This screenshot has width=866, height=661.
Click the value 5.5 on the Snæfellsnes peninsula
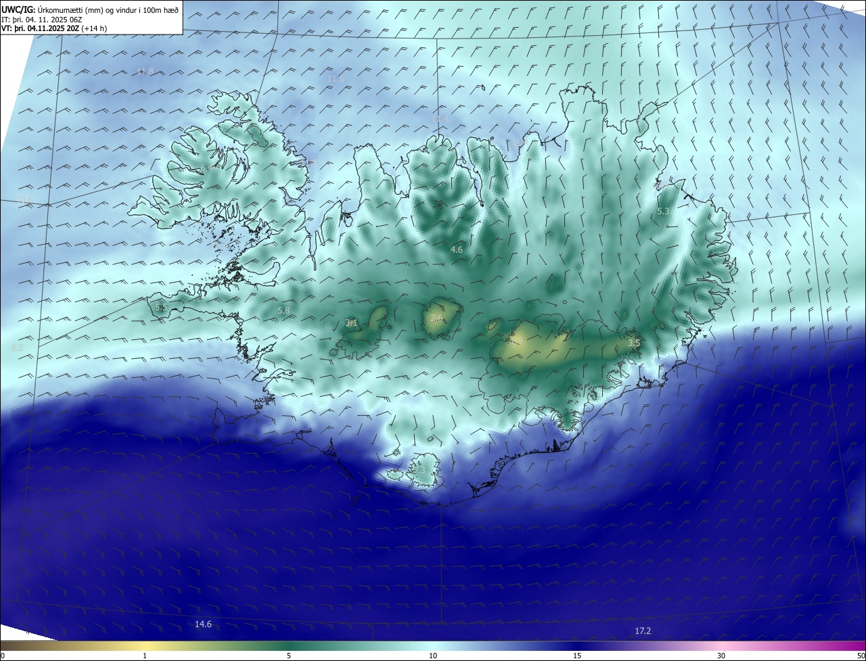click(160, 308)
